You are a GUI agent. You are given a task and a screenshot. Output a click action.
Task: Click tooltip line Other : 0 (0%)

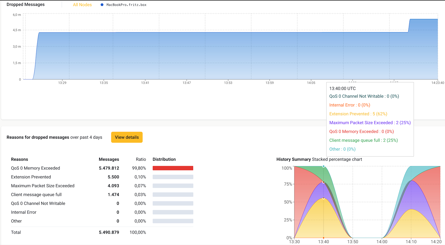342,149
